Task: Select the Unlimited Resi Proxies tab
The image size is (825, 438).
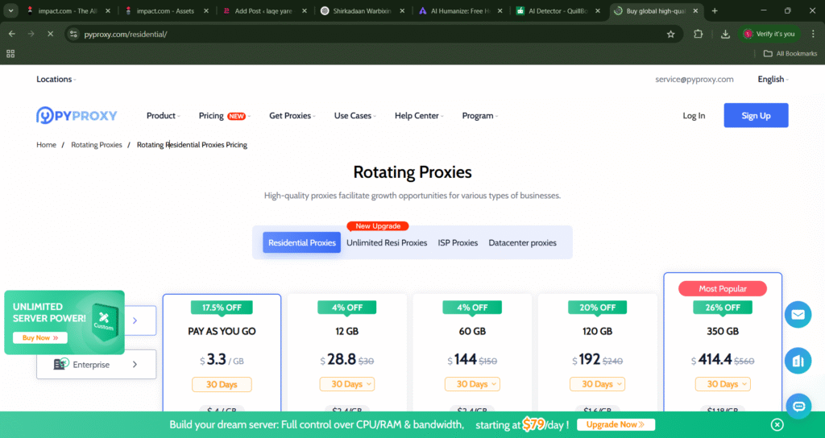Action: 387,242
